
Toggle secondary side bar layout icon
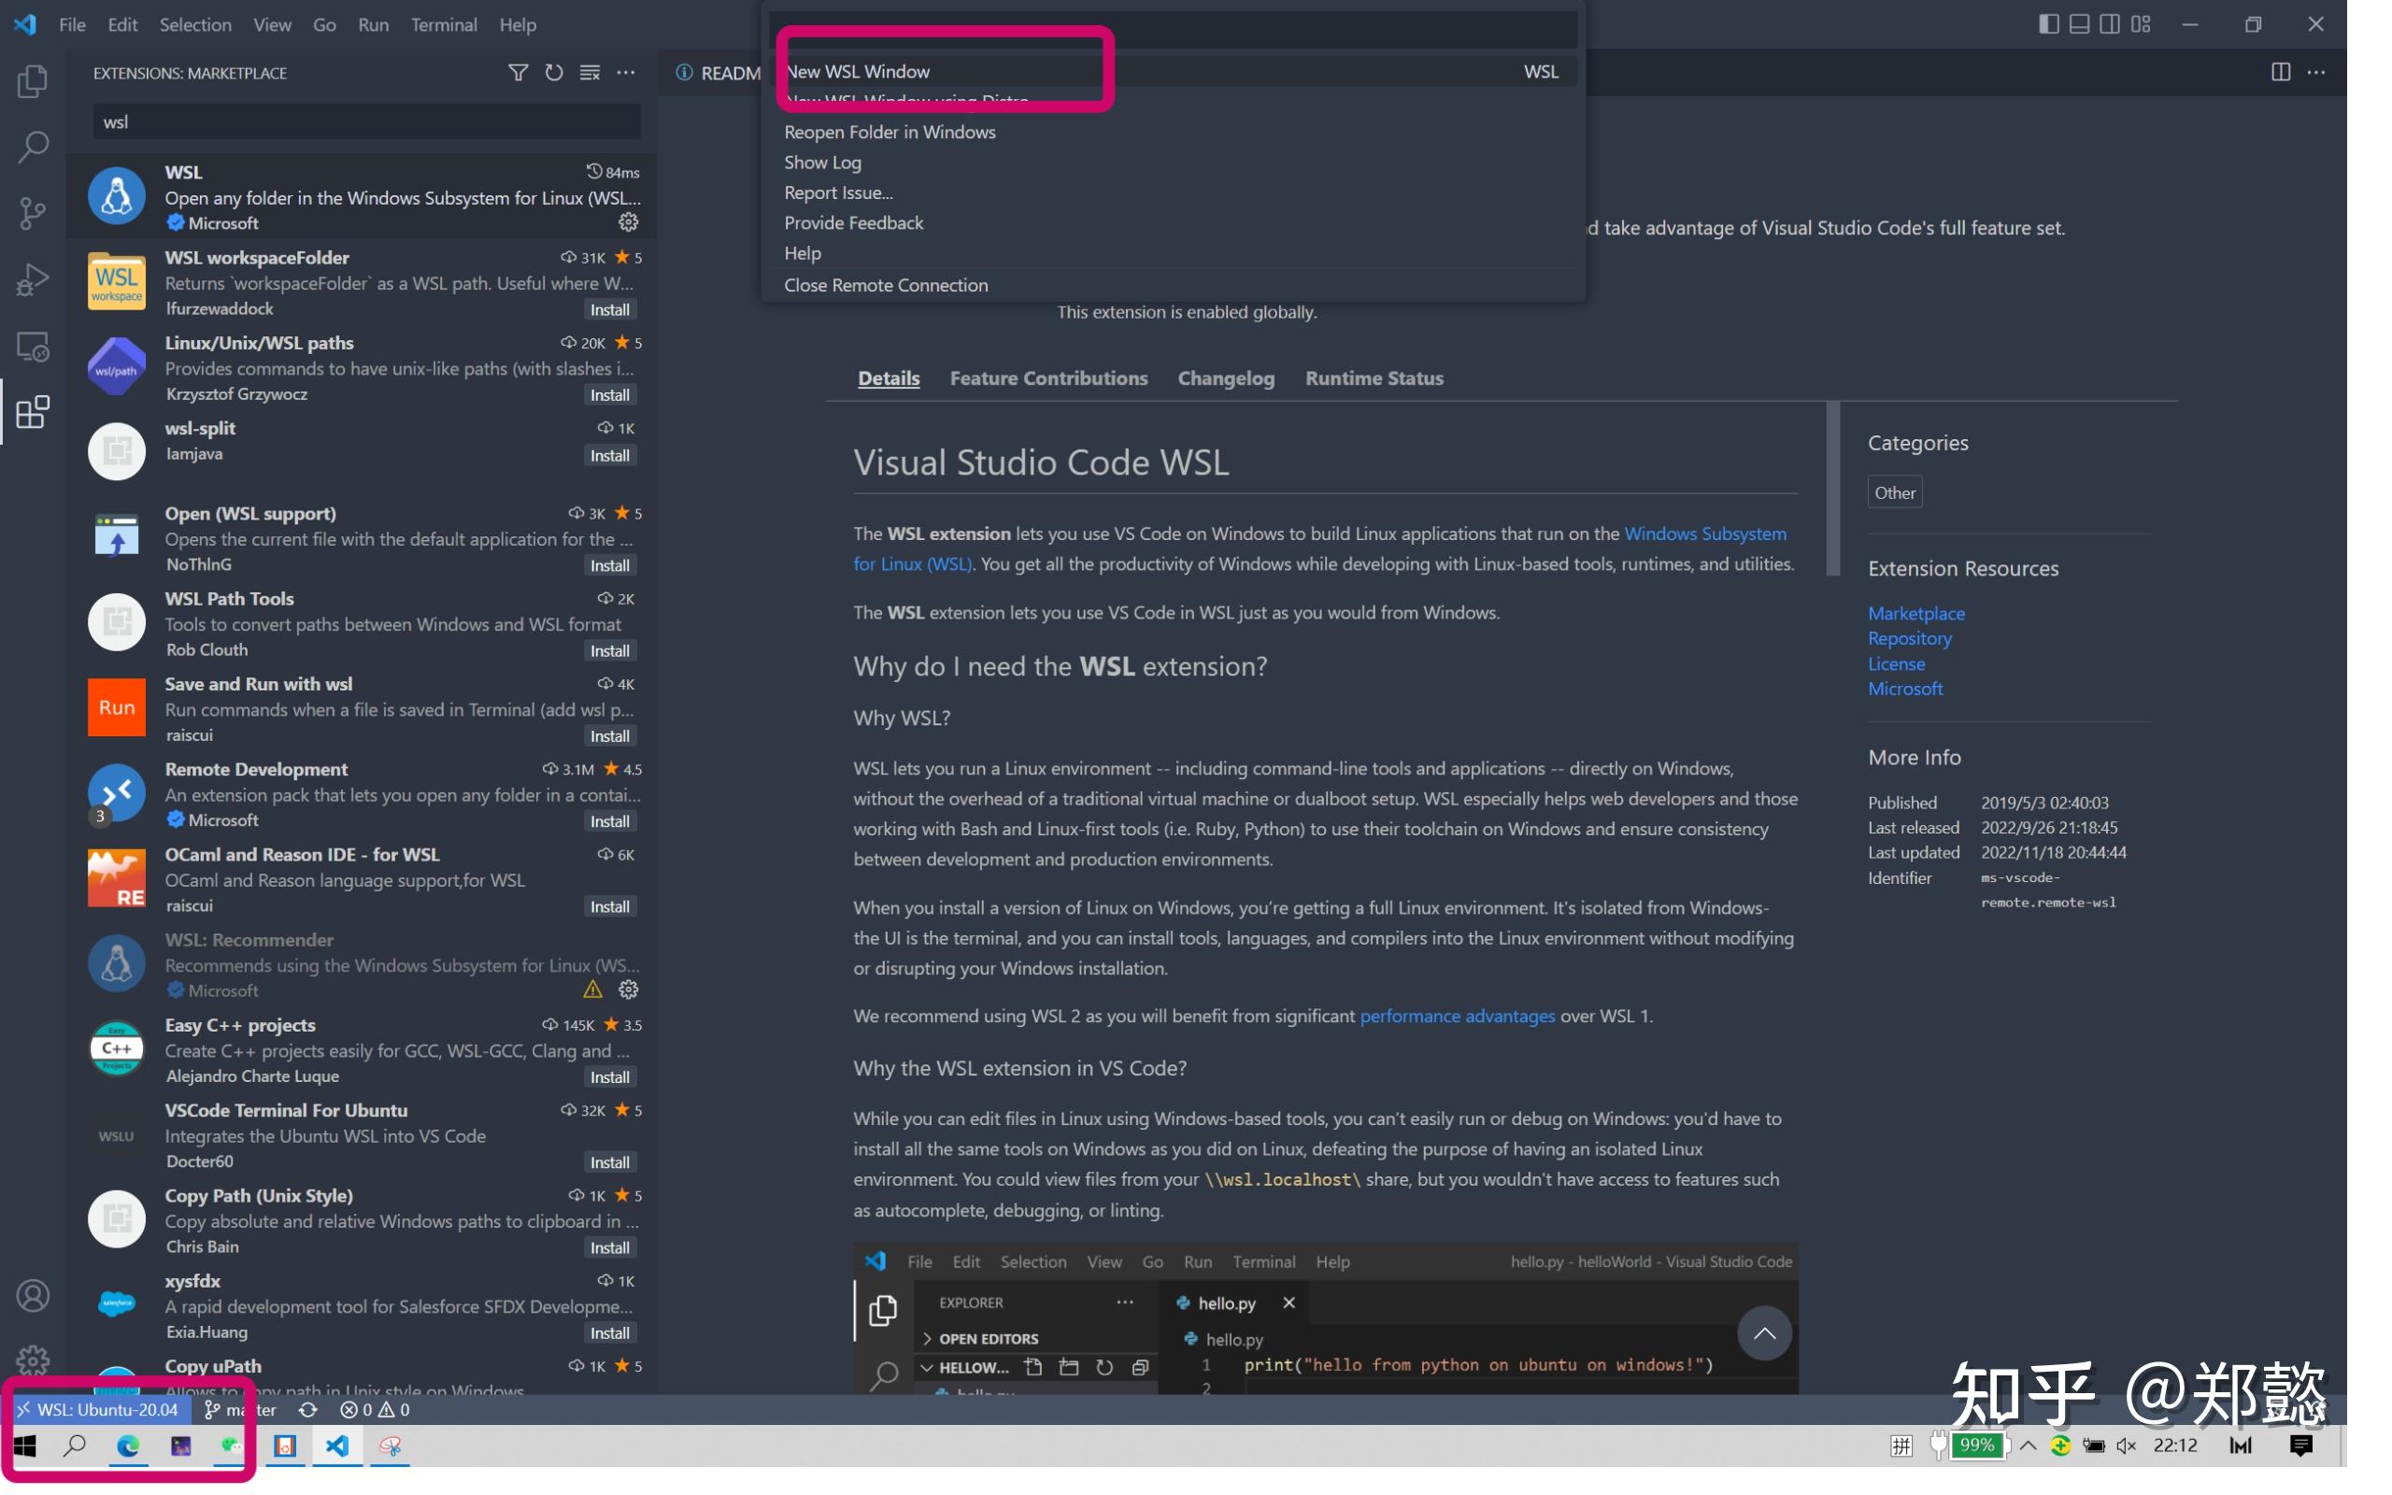click(2109, 23)
